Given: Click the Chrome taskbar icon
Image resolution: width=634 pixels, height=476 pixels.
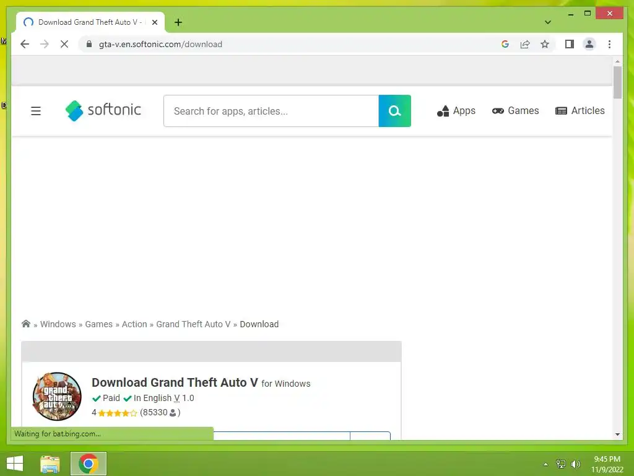Looking at the screenshot, I should tap(89, 464).
